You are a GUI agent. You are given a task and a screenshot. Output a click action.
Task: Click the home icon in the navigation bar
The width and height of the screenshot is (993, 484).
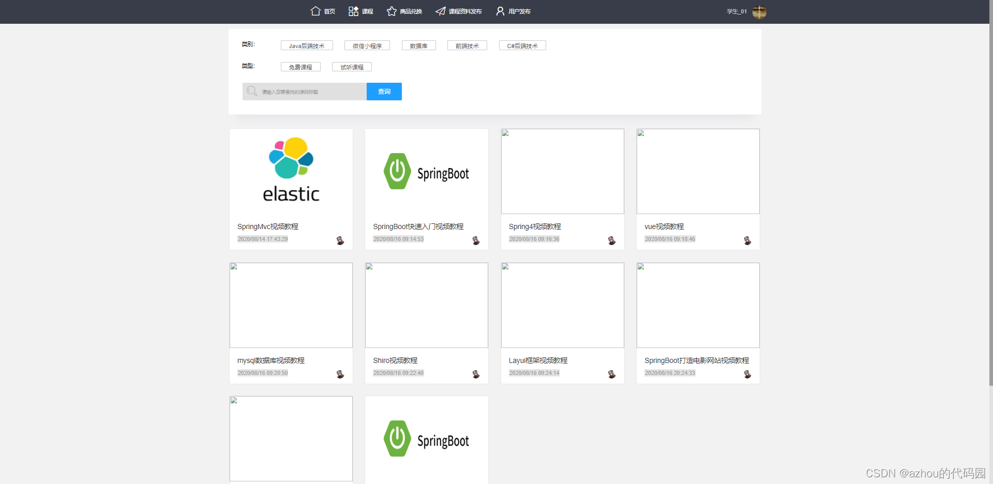pos(317,10)
